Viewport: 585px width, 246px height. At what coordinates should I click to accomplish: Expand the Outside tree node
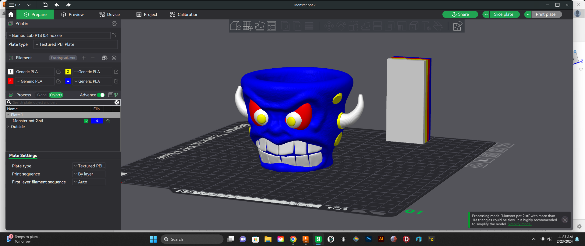(8, 127)
